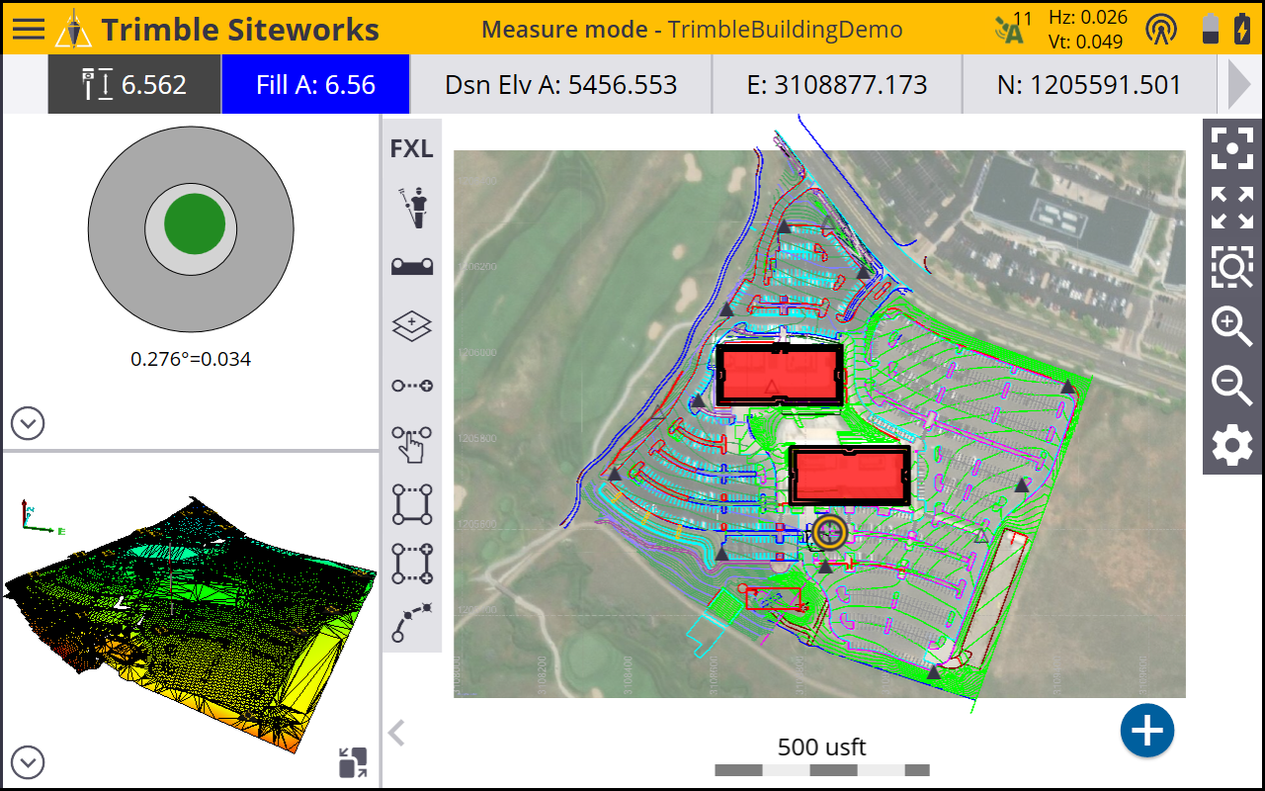The height and width of the screenshot is (791, 1265).
Task: Tap the current position marker on map
Action: coord(830,532)
